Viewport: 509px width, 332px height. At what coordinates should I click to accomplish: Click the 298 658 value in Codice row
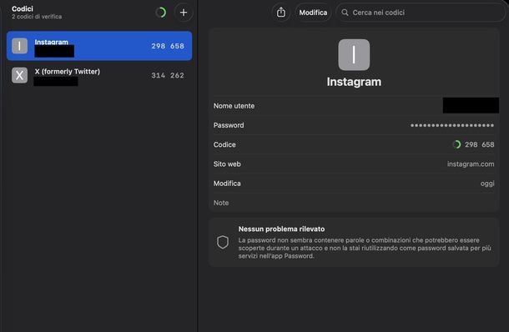coord(480,144)
